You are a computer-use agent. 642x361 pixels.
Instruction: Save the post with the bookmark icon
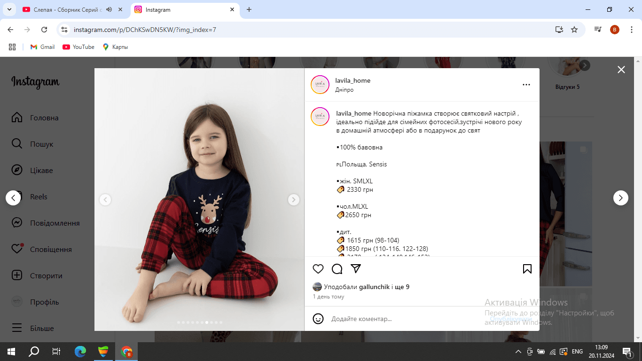[527, 269]
